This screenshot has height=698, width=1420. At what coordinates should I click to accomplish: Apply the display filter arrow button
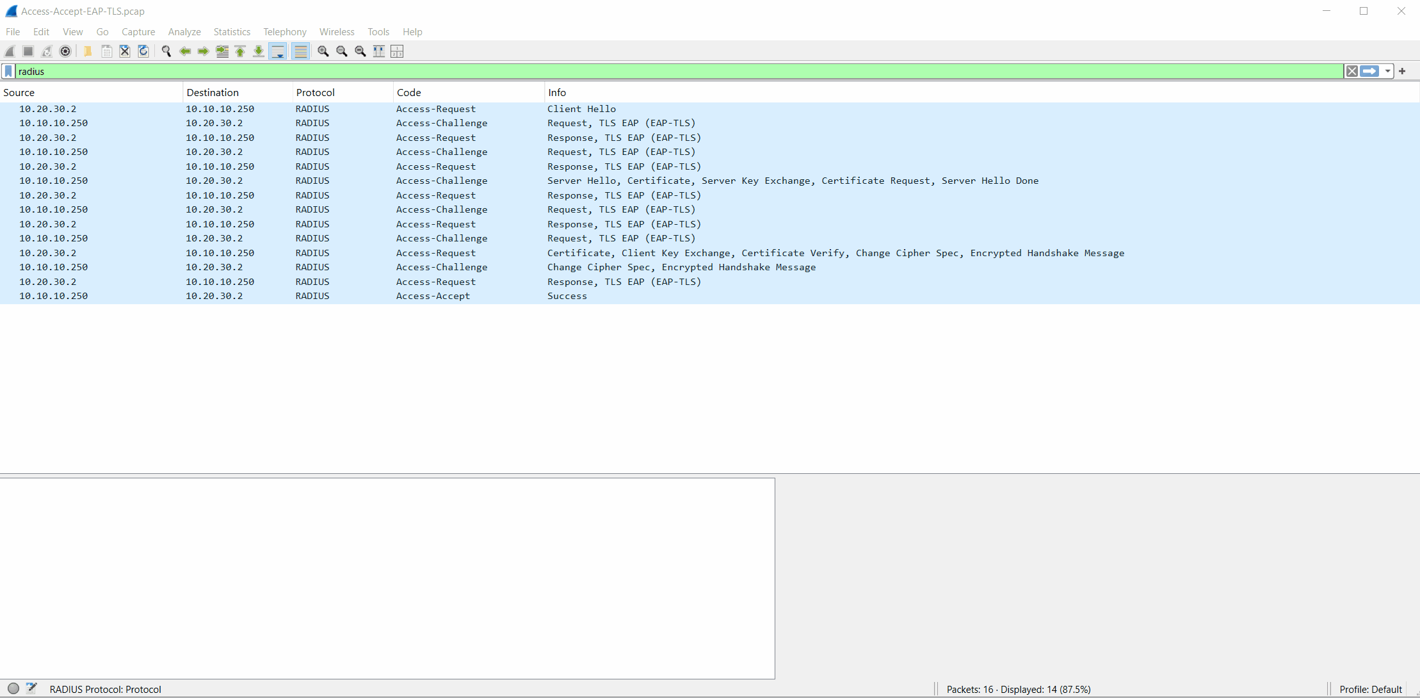1369,71
